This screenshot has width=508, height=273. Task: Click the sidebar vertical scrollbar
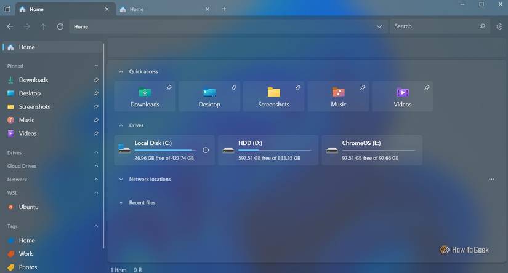pos(103,146)
